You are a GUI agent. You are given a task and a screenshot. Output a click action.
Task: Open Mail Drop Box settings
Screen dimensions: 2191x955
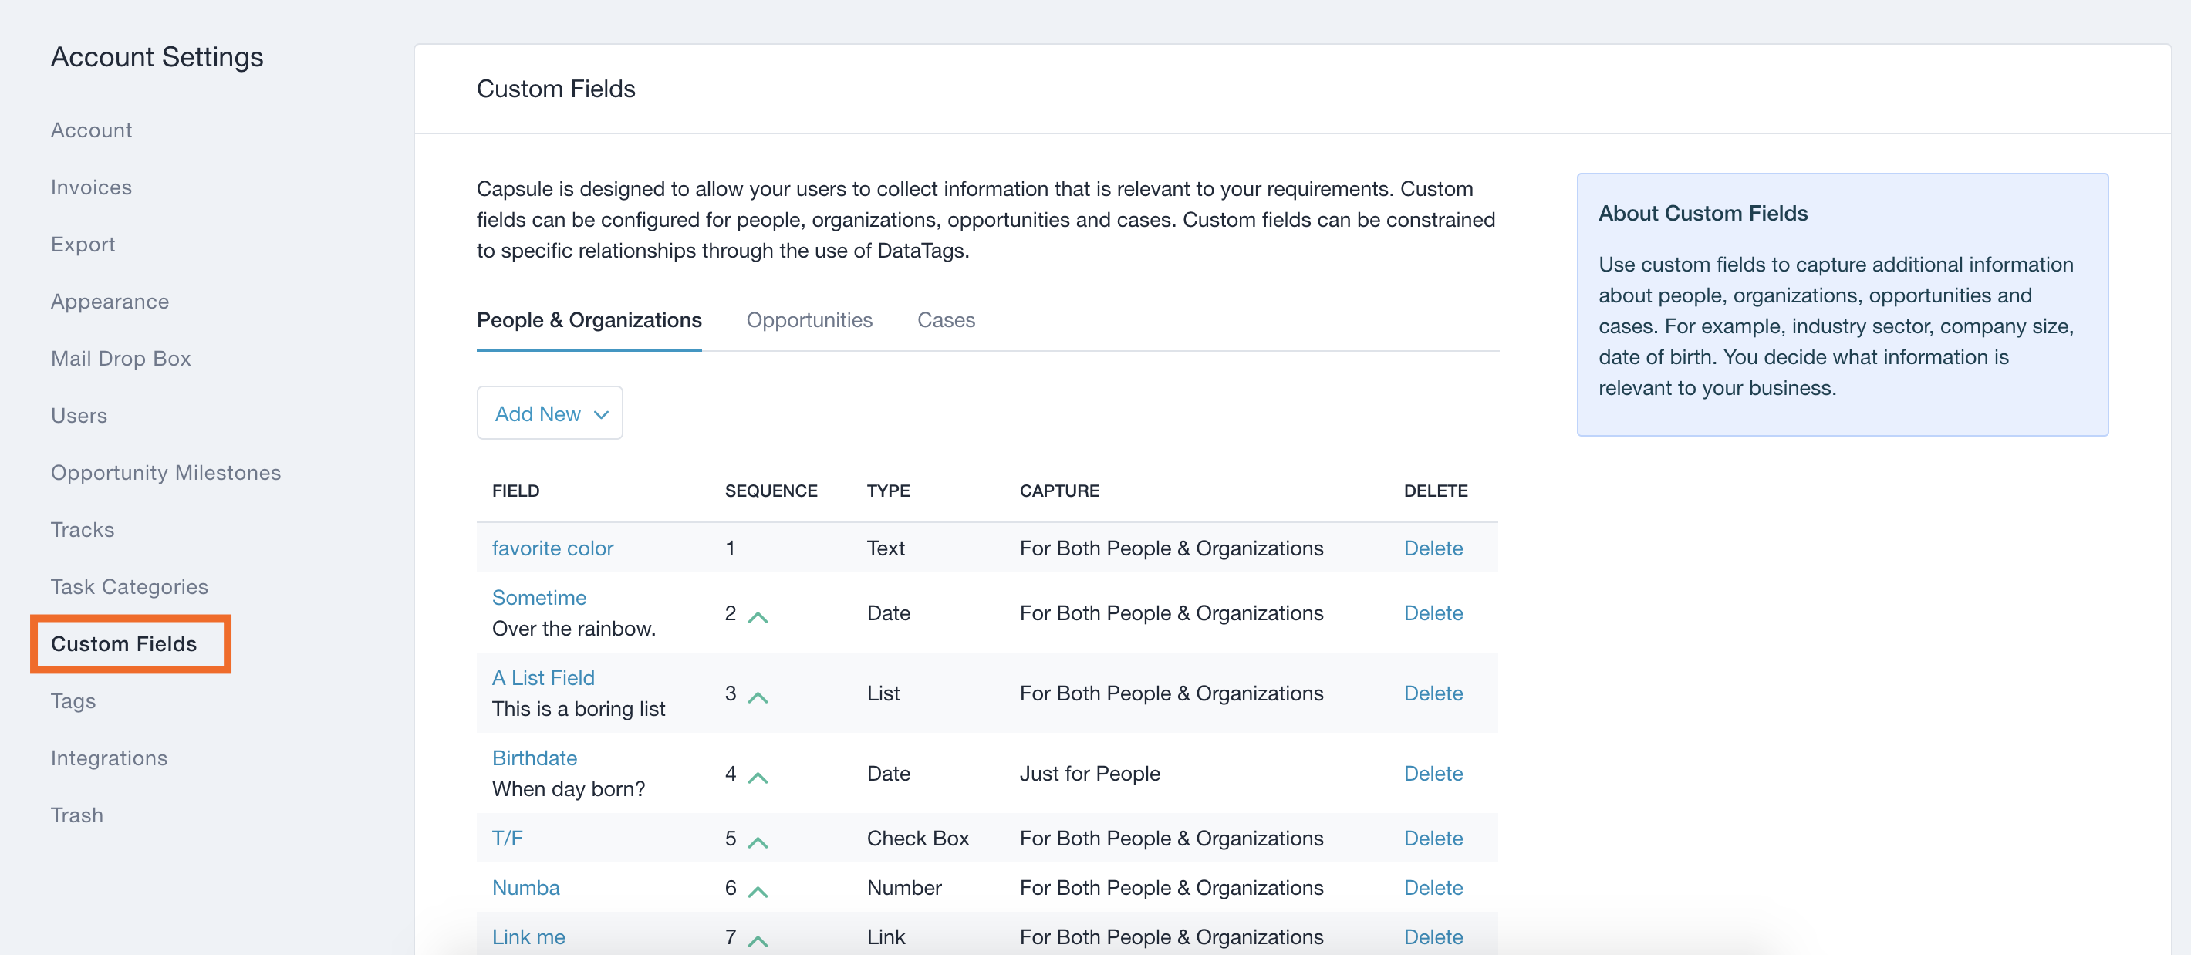click(120, 358)
